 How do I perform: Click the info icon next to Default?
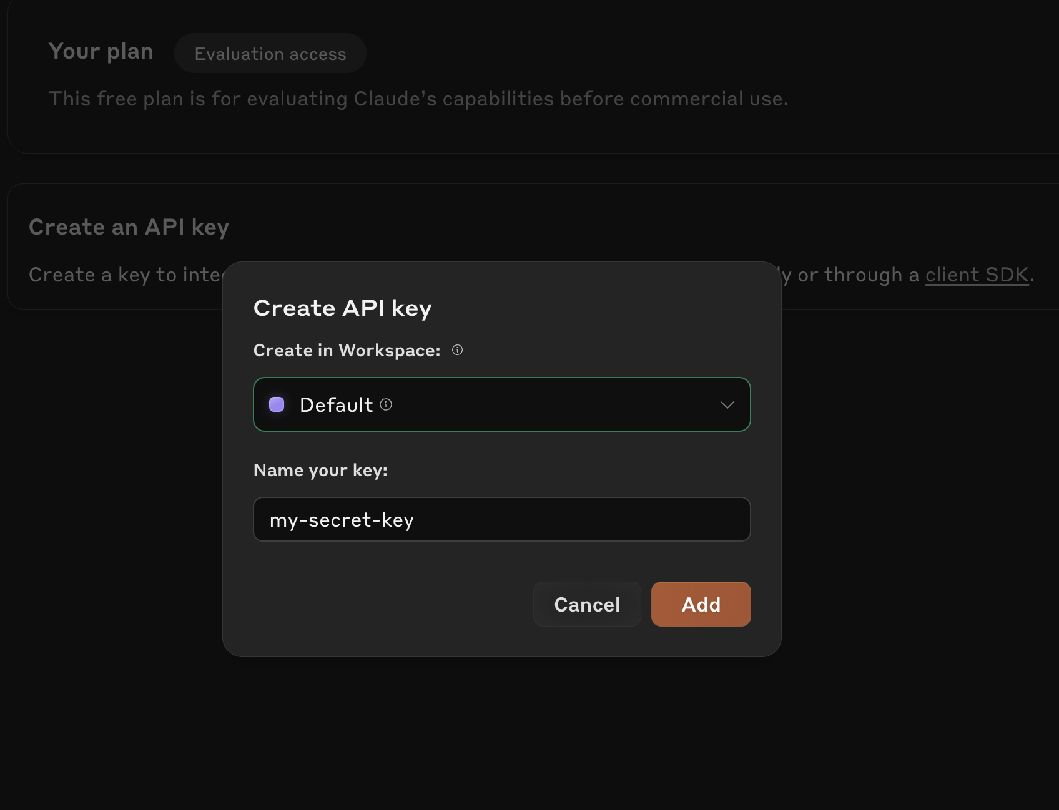386,404
